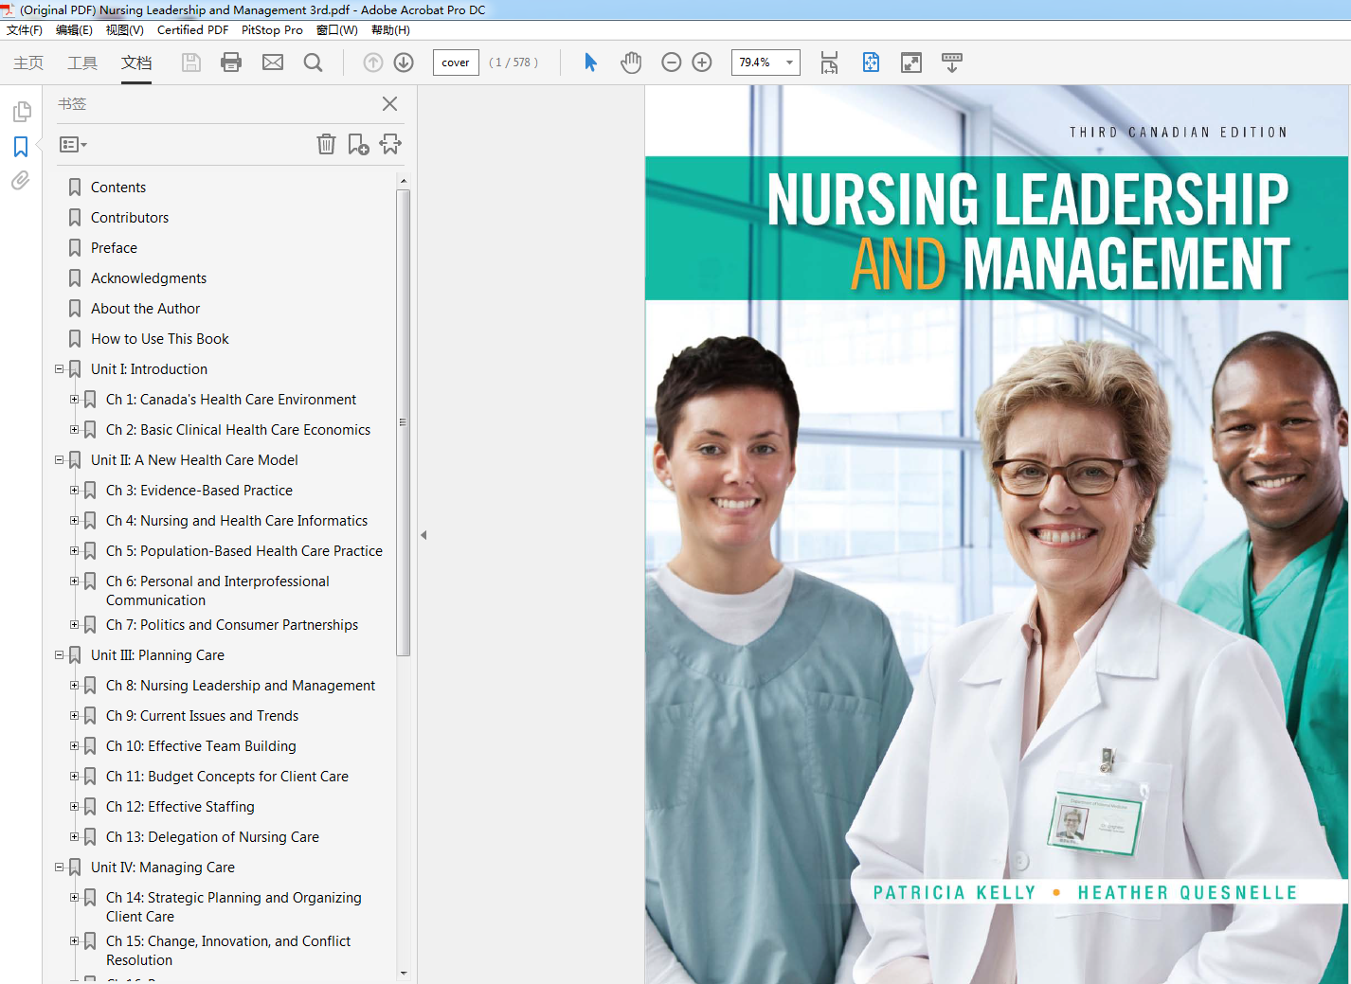Open the 文件(F) menu

pos(25,30)
